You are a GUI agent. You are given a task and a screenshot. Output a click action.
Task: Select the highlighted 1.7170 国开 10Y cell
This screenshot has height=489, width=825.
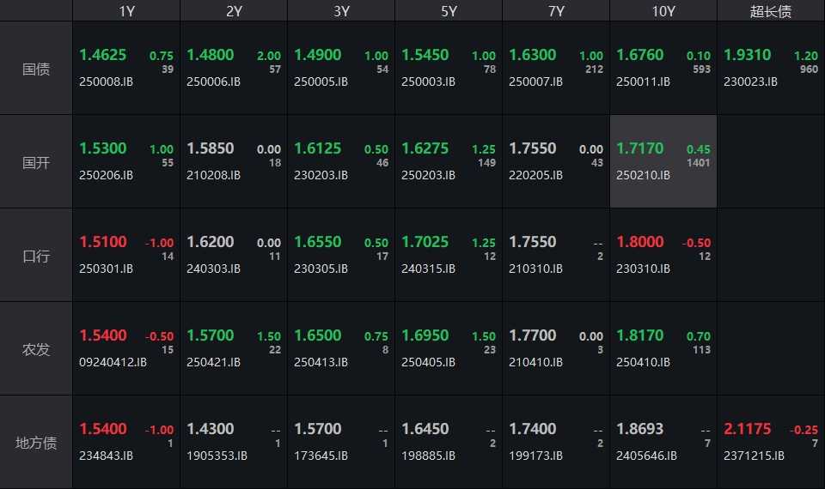point(663,161)
